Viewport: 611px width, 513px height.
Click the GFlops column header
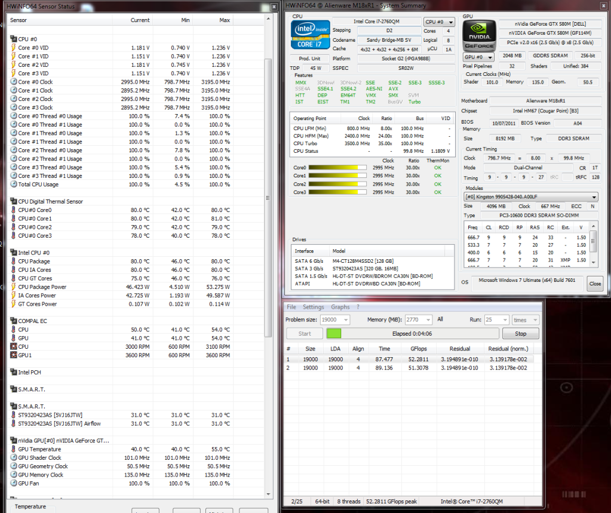pos(418,349)
